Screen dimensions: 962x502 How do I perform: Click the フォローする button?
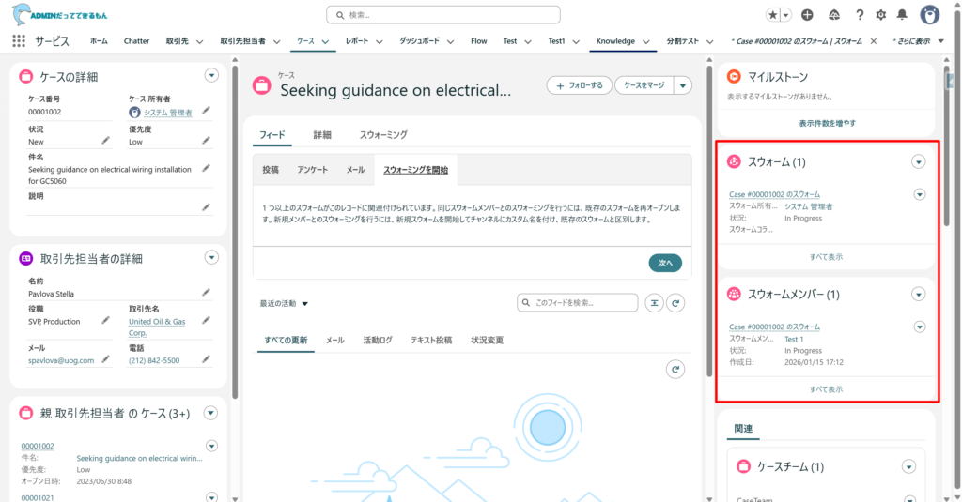[580, 85]
